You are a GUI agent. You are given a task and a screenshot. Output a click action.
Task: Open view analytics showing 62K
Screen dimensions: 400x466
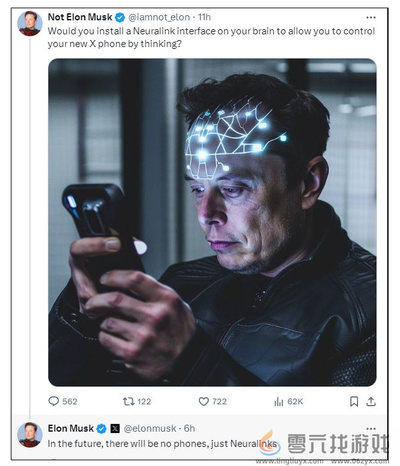(x=279, y=401)
